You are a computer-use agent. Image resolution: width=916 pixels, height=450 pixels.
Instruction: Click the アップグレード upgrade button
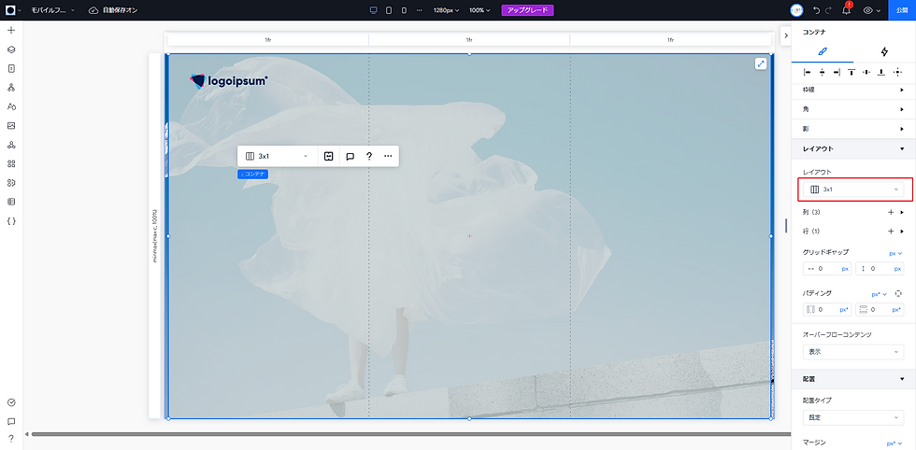pos(527,10)
